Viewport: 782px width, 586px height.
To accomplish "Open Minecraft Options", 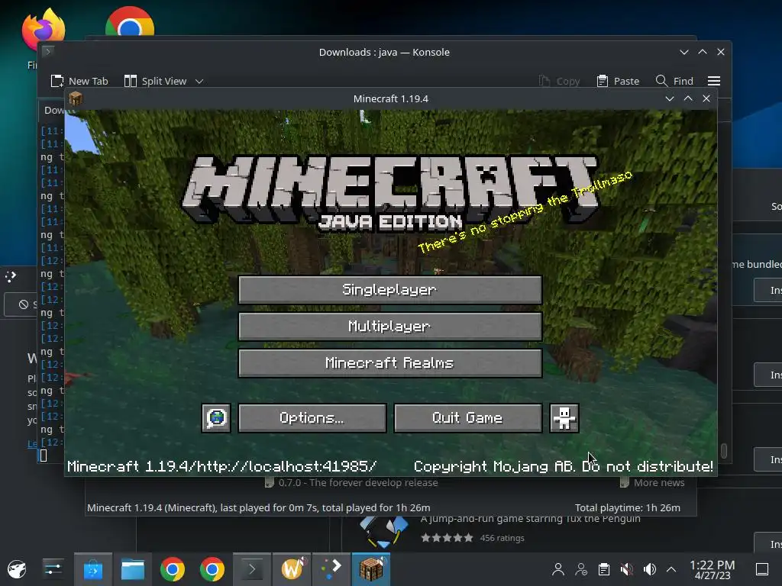I will (x=312, y=418).
